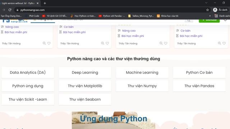The image size is (230, 129).
Task: Open the Danh sách reading list
Action: pos(222,16)
